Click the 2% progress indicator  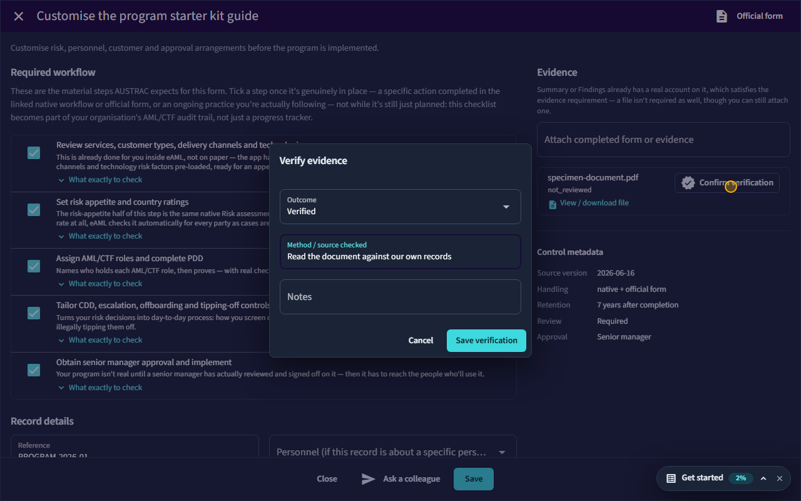tap(741, 478)
